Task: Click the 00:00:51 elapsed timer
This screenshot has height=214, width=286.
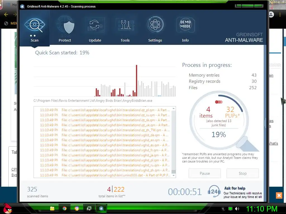Action: (185, 192)
